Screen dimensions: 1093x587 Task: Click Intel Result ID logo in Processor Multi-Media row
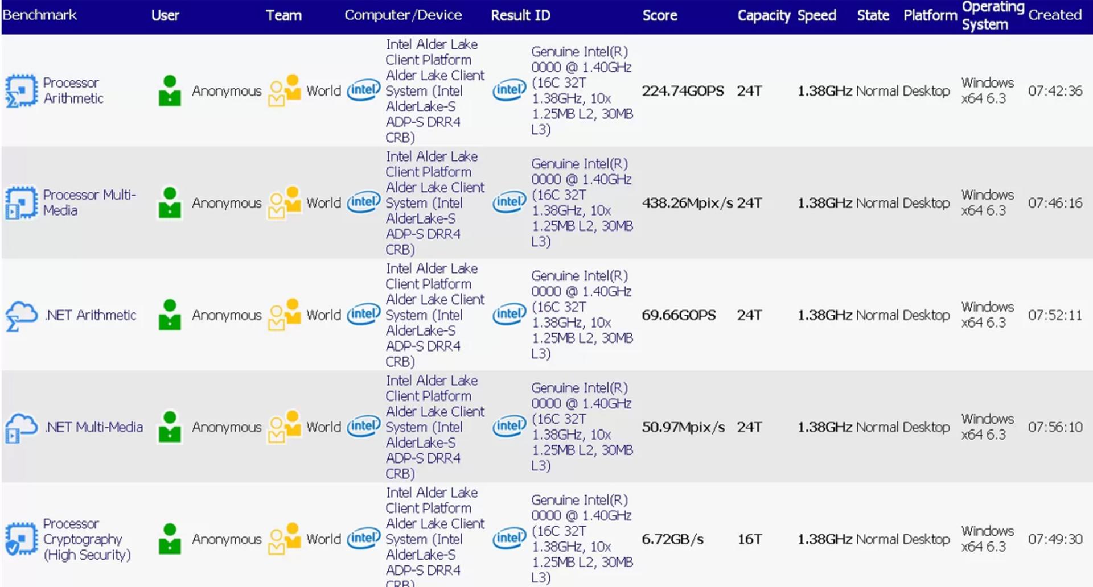509,202
